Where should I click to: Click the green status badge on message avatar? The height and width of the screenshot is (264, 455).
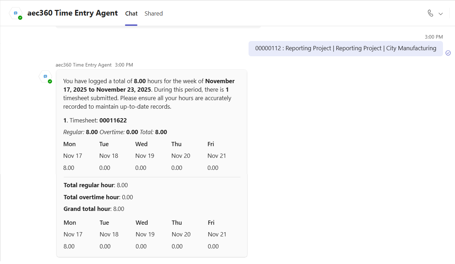tap(50, 81)
